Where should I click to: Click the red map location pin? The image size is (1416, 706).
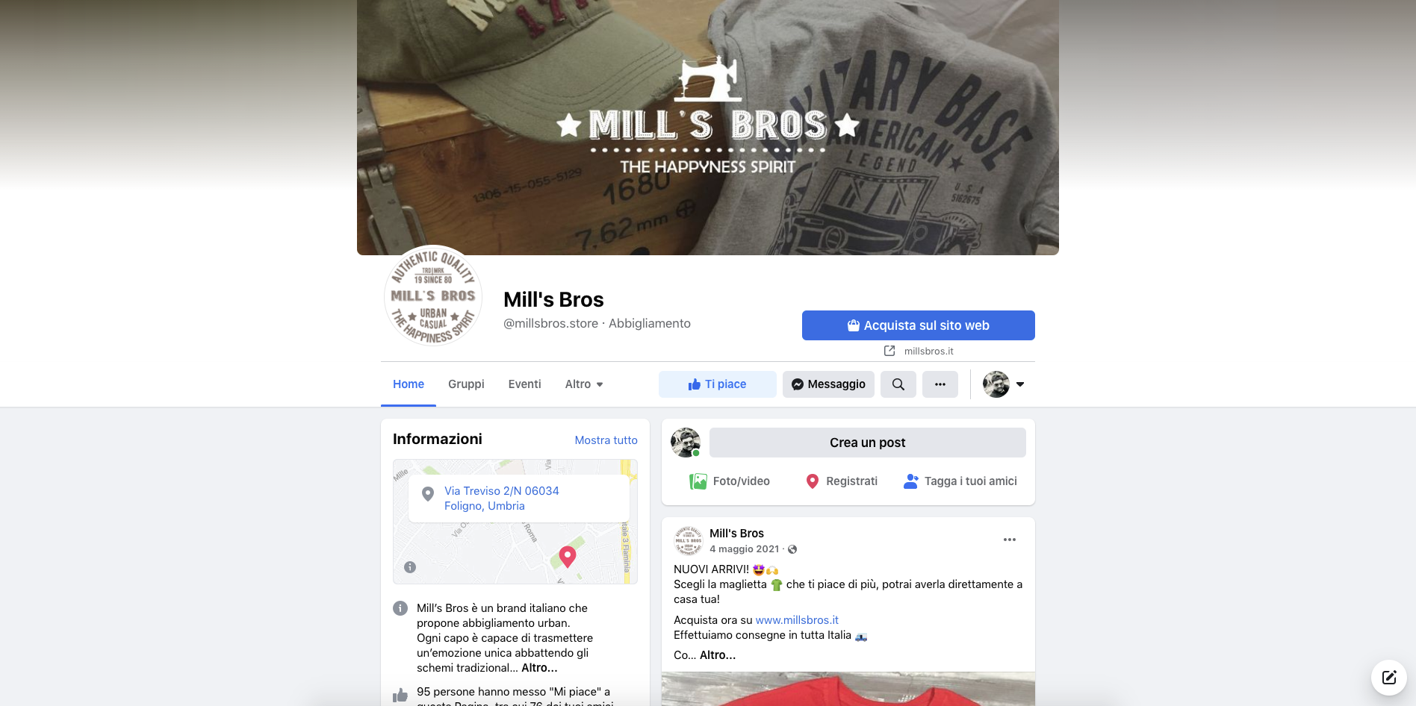(568, 557)
